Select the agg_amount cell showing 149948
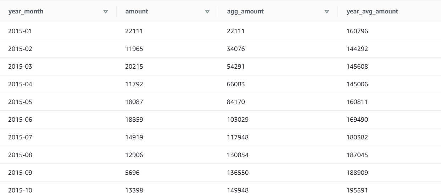This screenshot has width=441, height=196. pyautogui.click(x=238, y=190)
